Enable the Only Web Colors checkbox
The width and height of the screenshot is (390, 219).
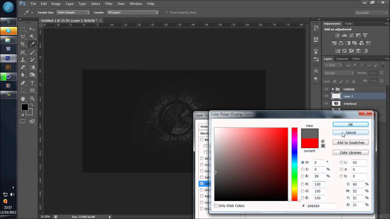[x=216, y=206]
